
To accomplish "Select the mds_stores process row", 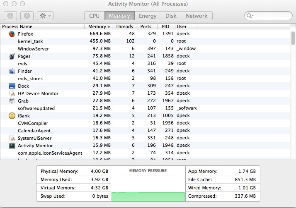I will pos(145,79).
